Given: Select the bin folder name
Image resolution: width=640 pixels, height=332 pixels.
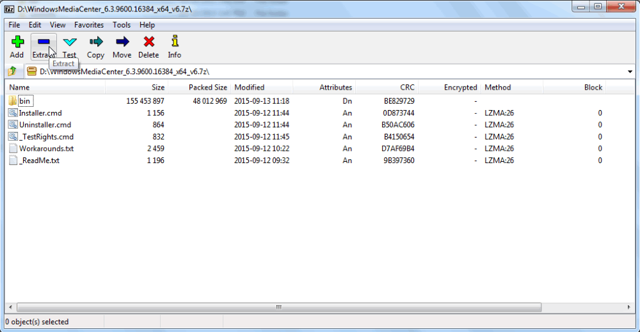Looking at the screenshot, I should tap(25, 101).
